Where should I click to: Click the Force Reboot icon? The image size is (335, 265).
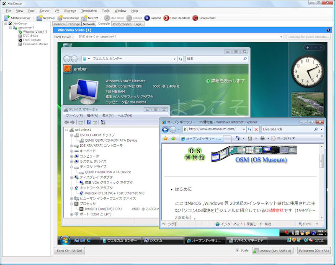coord(195,18)
